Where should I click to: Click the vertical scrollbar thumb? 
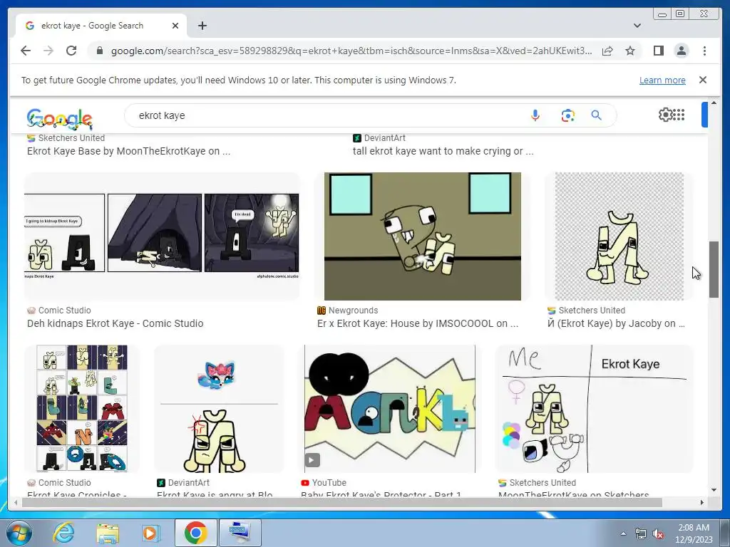coord(714,269)
